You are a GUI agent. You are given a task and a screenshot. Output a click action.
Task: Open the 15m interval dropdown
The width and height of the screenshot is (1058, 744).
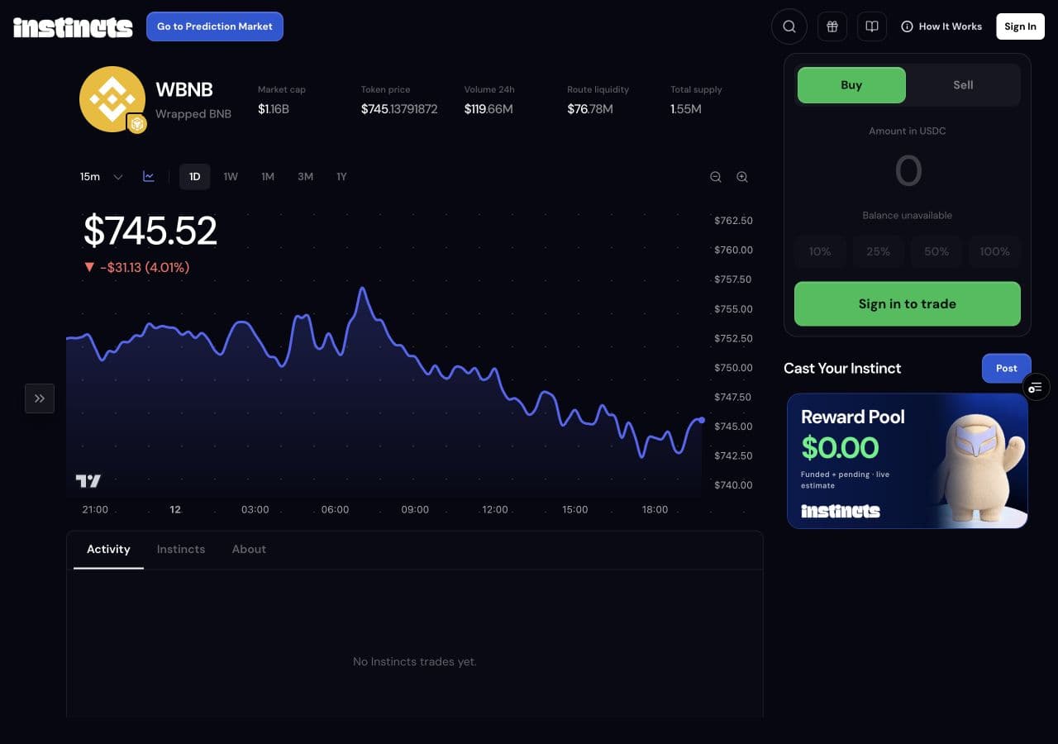pyautogui.click(x=101, y=177)
